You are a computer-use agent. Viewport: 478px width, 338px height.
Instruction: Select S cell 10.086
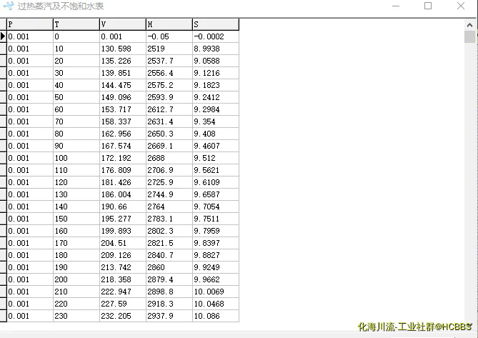(x=216, y=316)
